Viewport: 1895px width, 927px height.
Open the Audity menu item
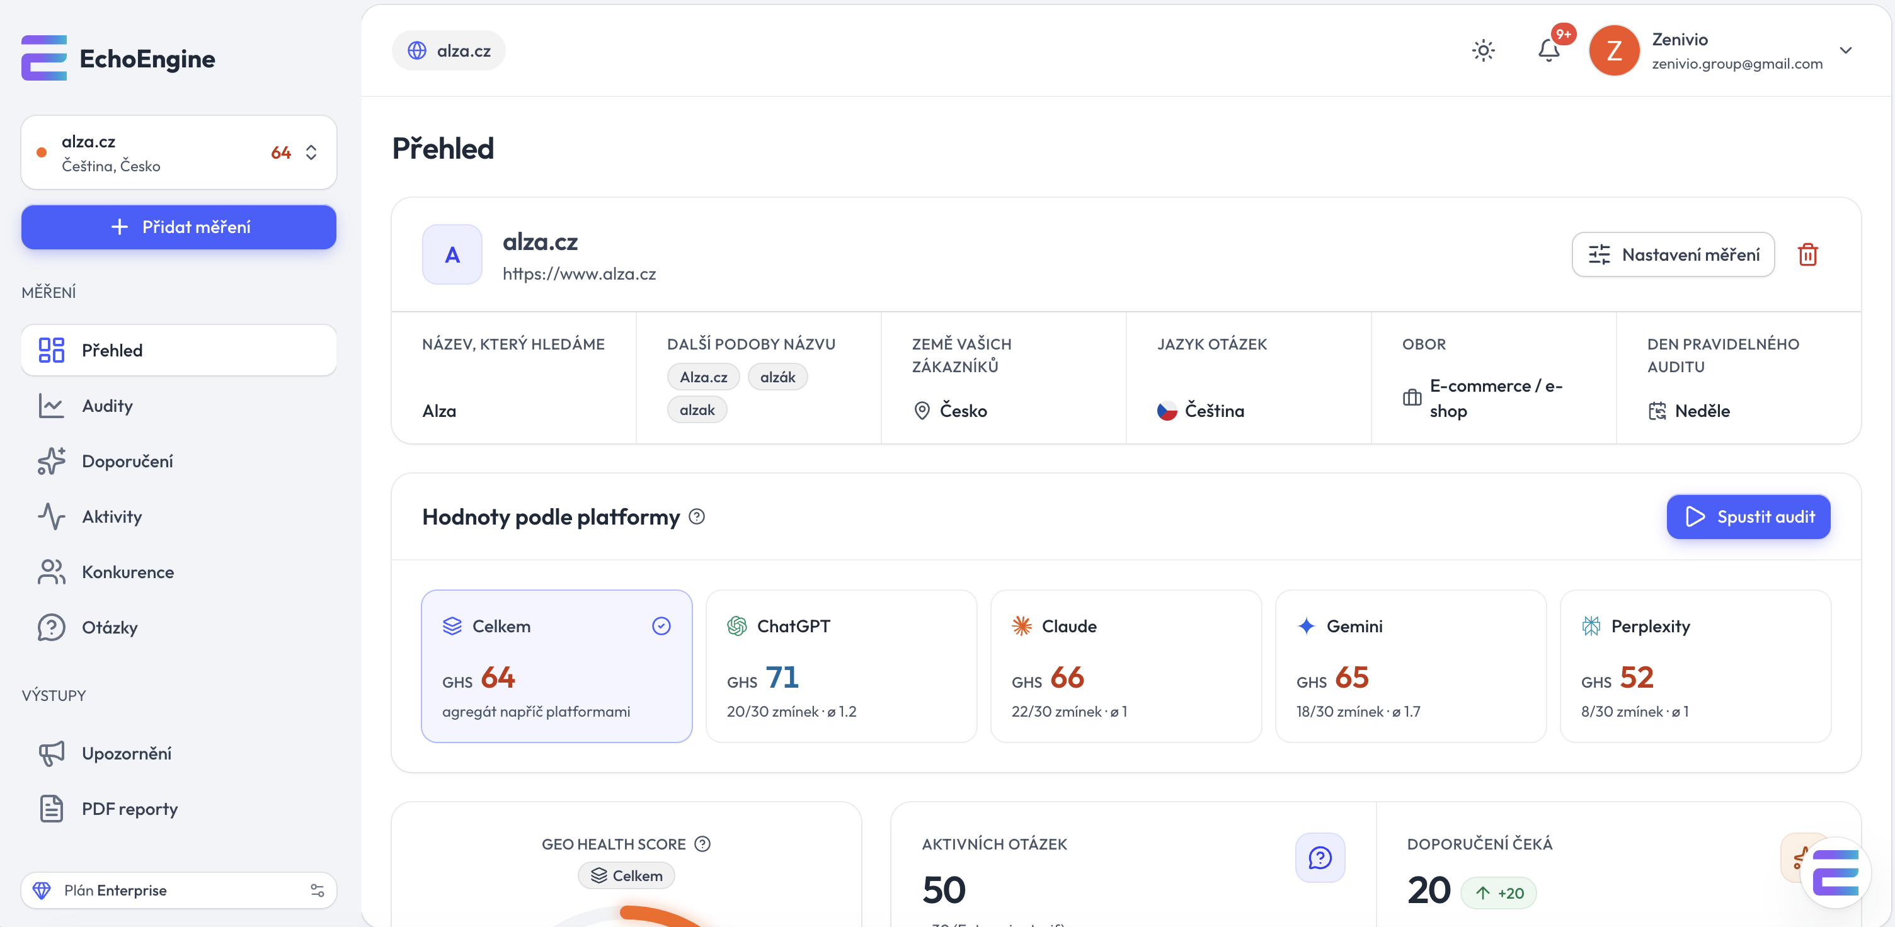tap(179, 406)
